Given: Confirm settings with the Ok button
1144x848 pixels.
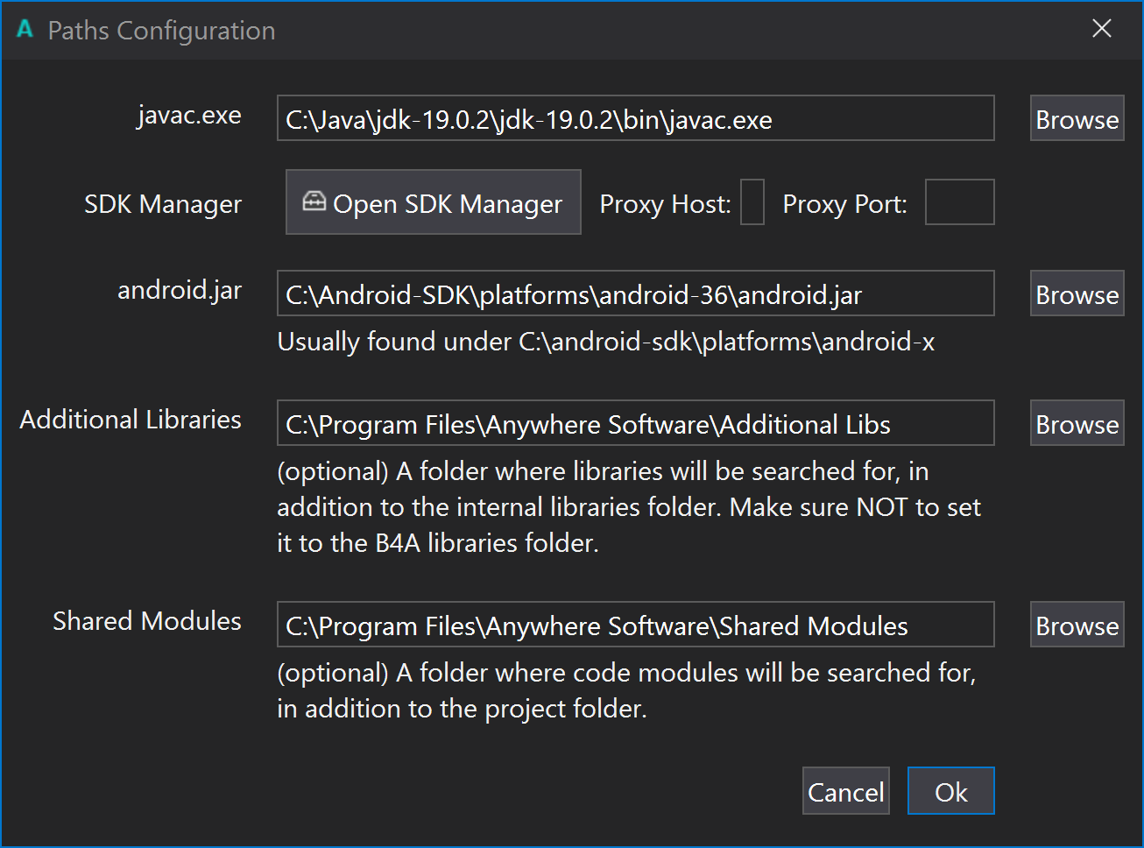Looking at the screenshot, I should pyautogui.click(x=950, y=791).
